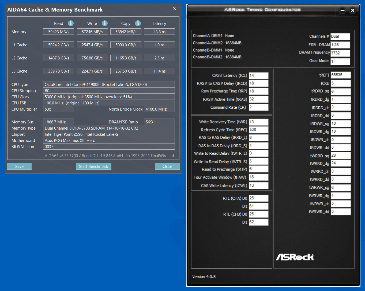
Task: Click the CPU Clock 5300.0 MHz field
Action: click(109, 97)
